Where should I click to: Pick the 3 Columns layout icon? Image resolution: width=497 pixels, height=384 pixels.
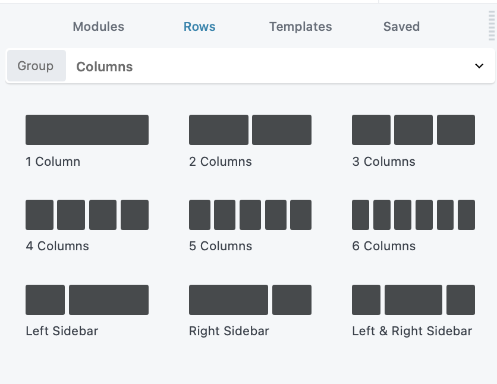(413, 130)
